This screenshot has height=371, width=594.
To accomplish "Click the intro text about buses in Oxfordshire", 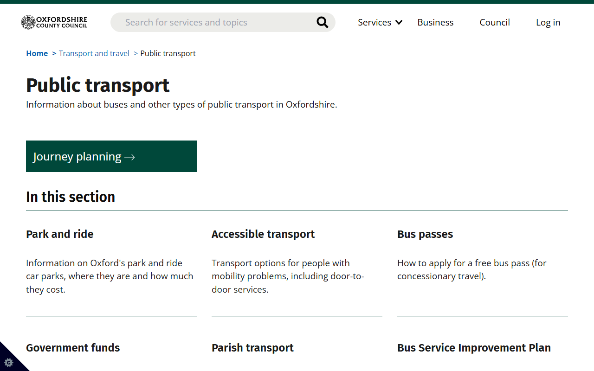I will (181, 104).
